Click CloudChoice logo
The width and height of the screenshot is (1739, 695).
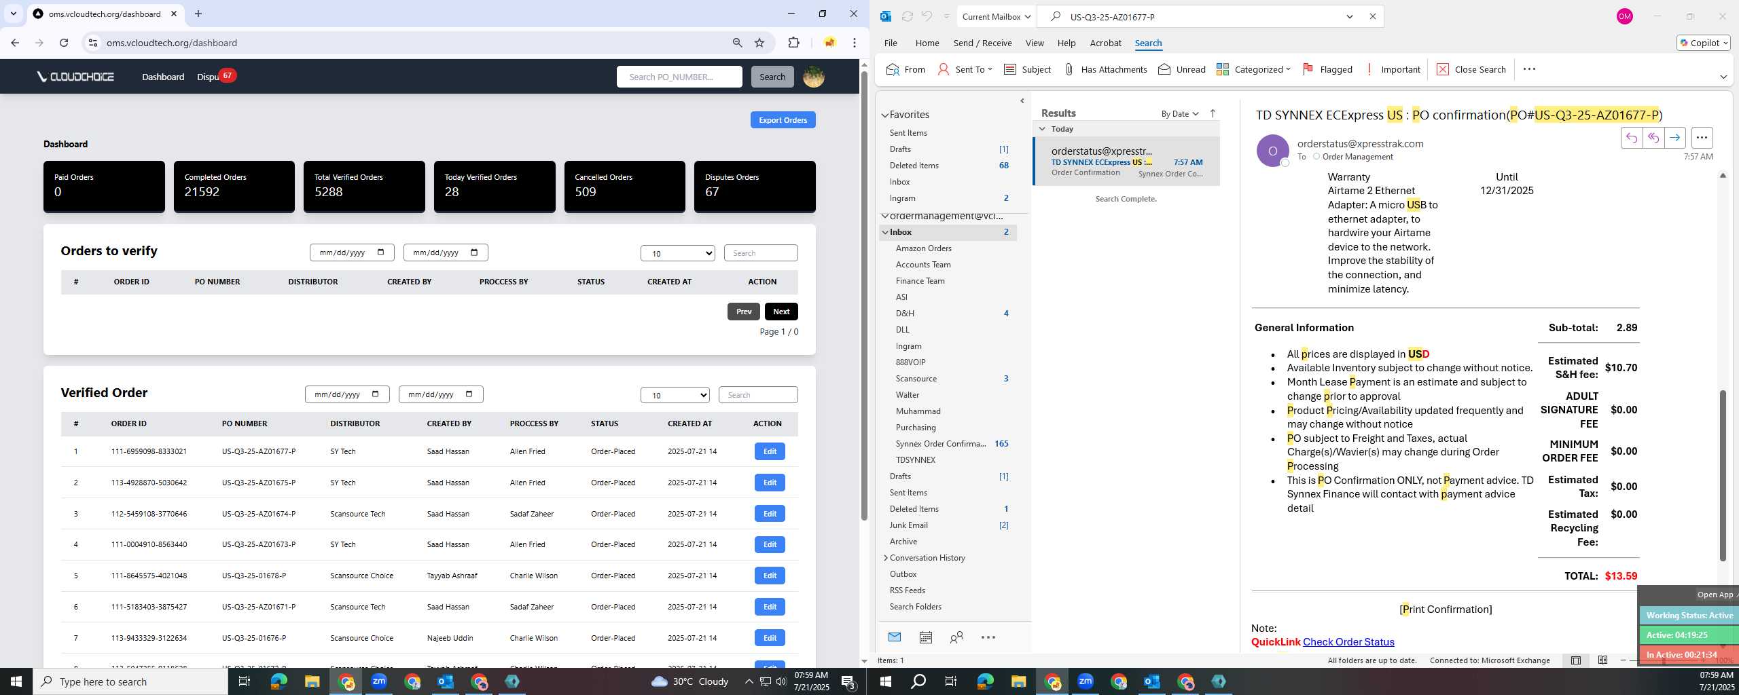(x=75, y=77)
